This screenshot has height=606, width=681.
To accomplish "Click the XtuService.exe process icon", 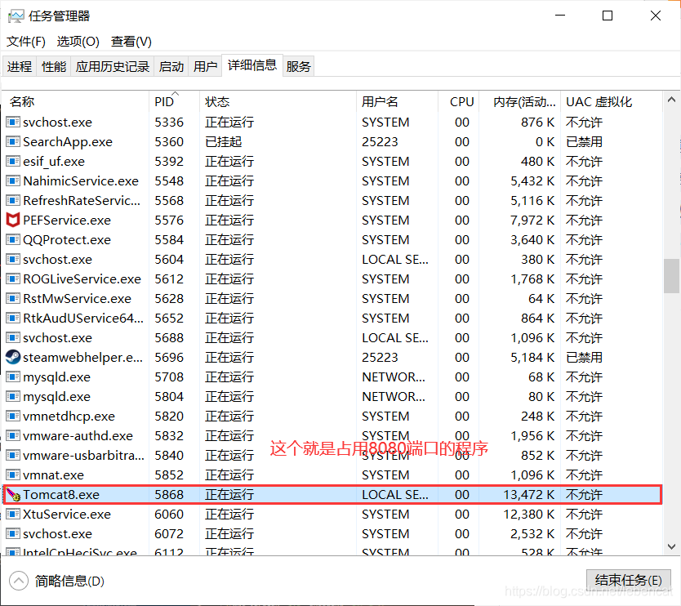I will [12, 515].
